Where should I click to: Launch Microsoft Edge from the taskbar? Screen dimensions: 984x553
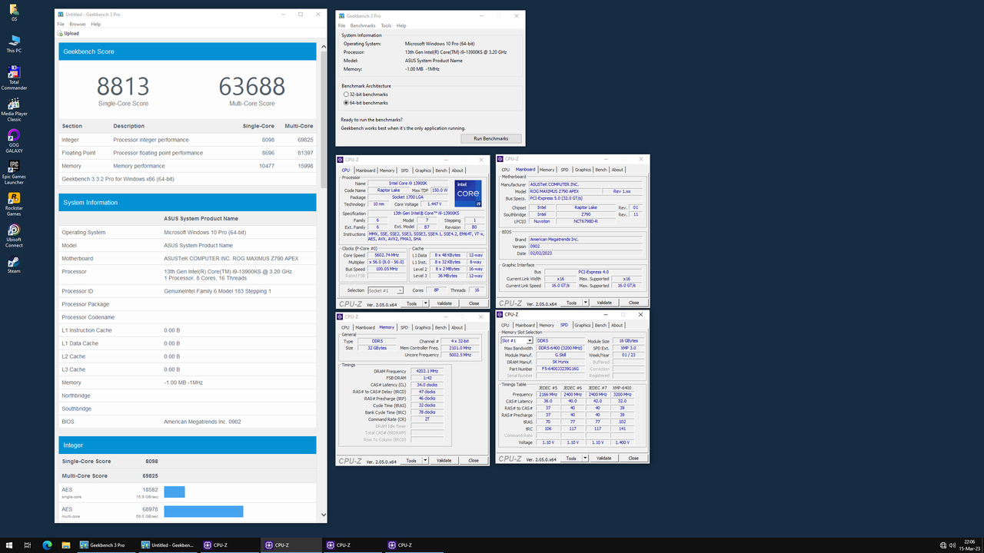(46, 545)
